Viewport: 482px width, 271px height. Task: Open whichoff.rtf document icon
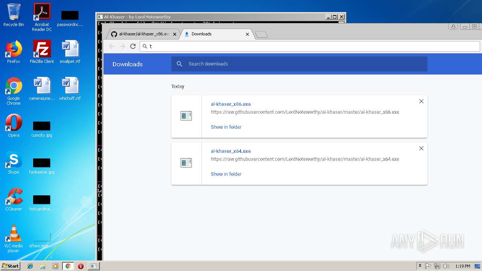70,89
